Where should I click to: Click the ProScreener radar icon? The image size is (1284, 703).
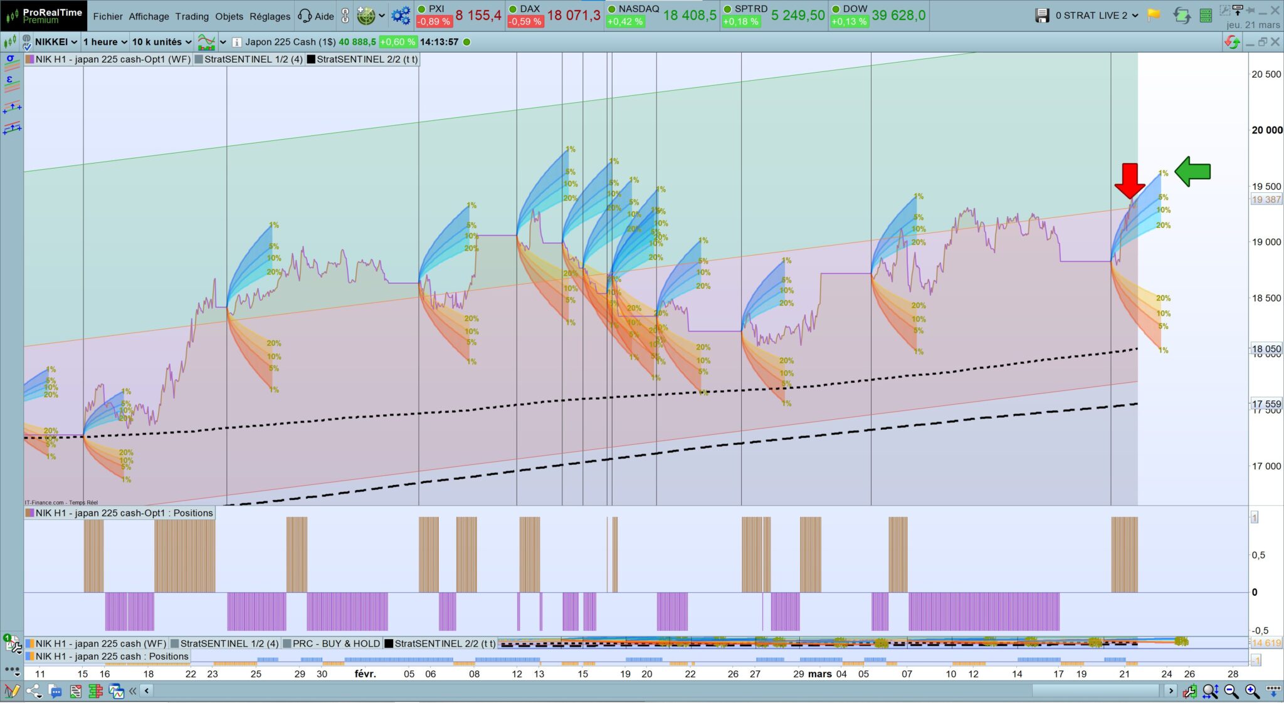[x=366, y=16]
